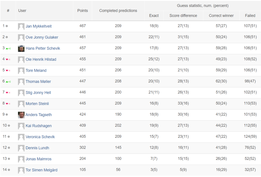Click the green up-arrow rank indicator for Thomas Møller
The width and height of the screenshot is (261, 177).
[8, 82]
